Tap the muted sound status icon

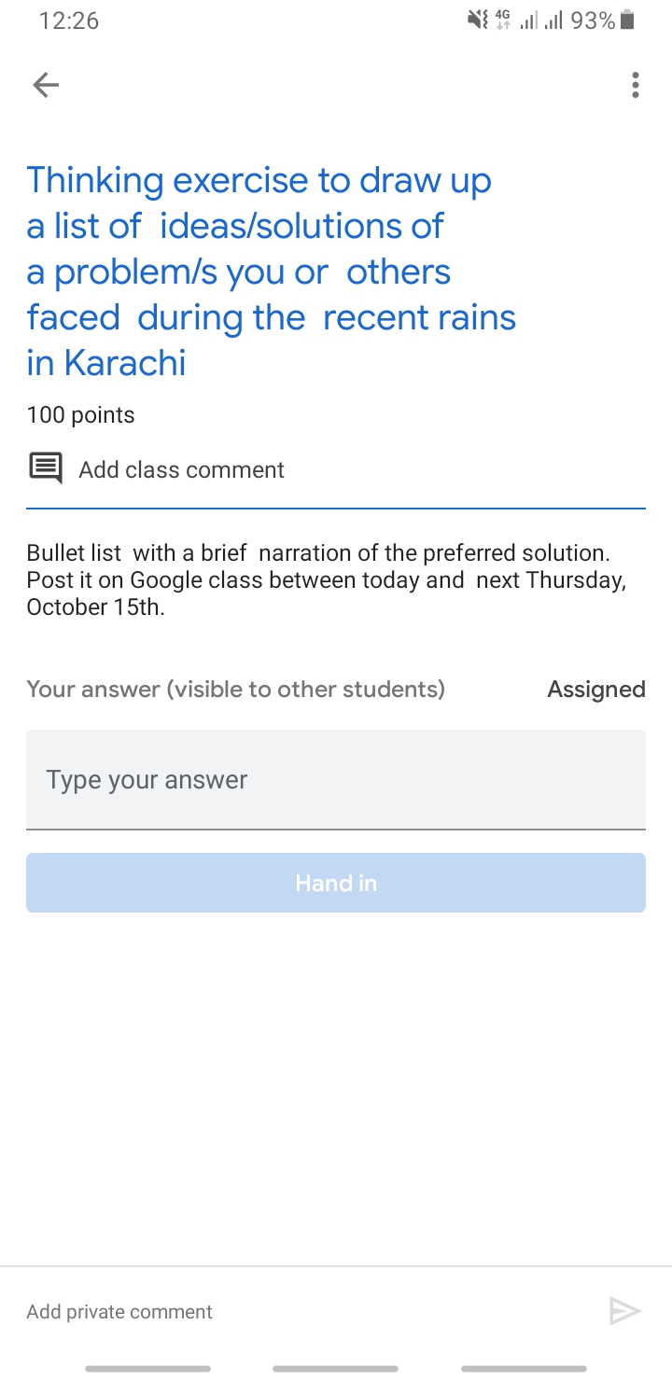478,21
